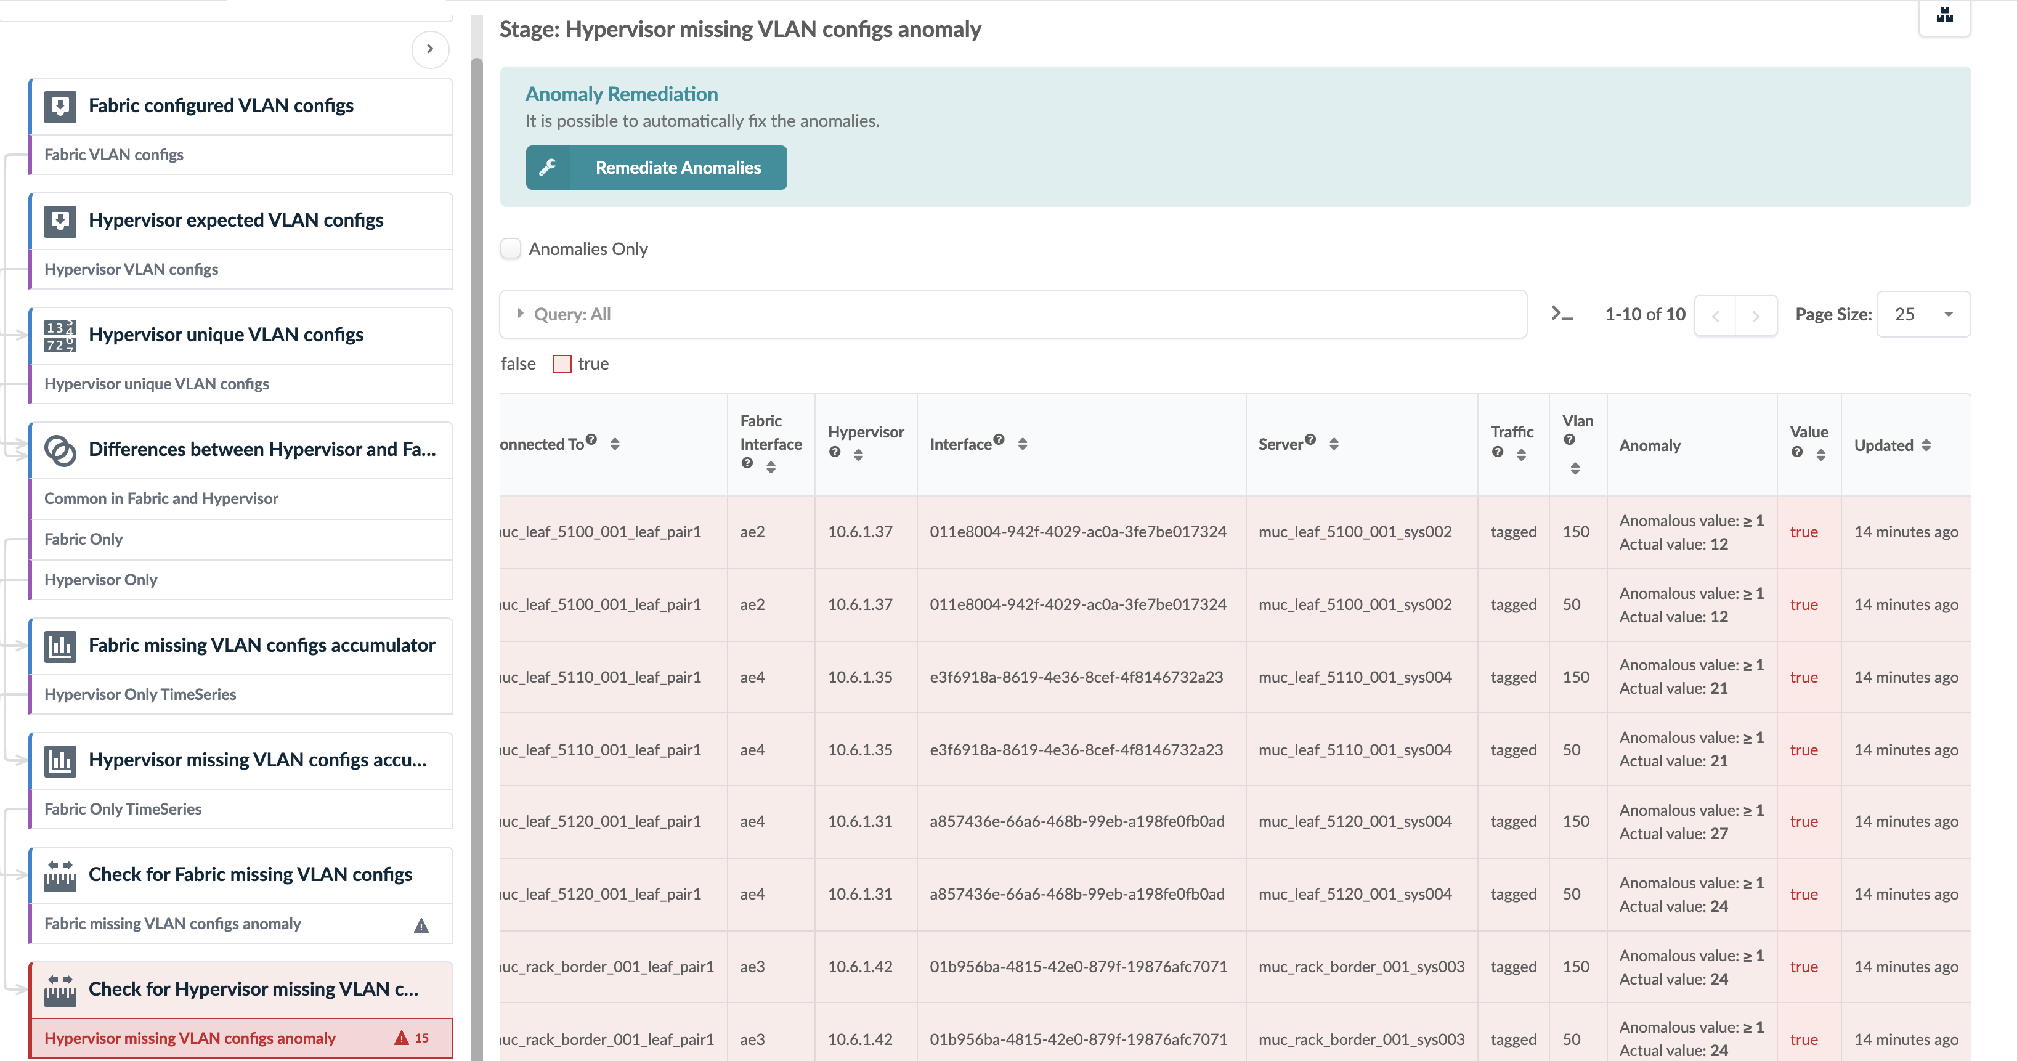
Task: Select Common in Fabric and Hypervisor stage
Action: pyautogui.click(x=161, y=499)
